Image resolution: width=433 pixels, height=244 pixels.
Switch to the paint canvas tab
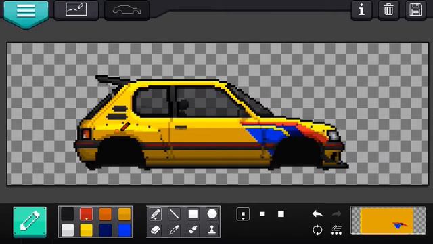tap(76, 10)
